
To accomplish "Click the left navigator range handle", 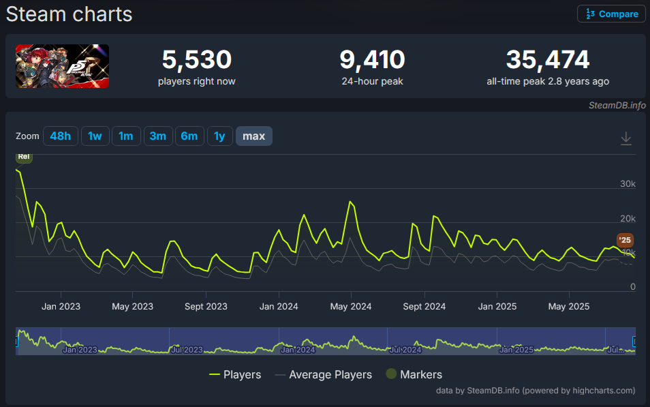I will pos(16,342).
